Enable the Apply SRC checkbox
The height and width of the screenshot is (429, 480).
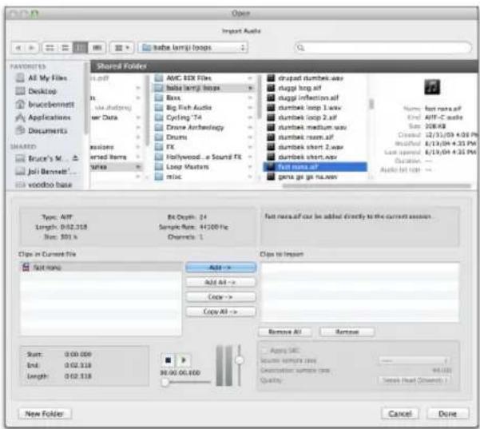click(264, 351)
